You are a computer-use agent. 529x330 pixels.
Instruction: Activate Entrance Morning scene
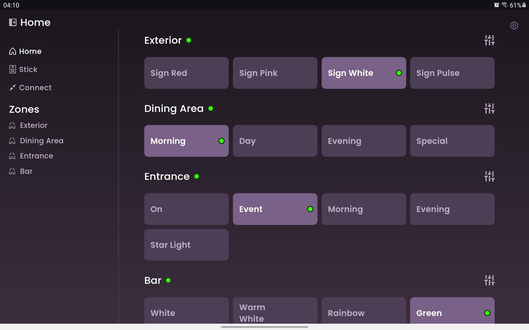pyautogui.click(x=364, y=209)
